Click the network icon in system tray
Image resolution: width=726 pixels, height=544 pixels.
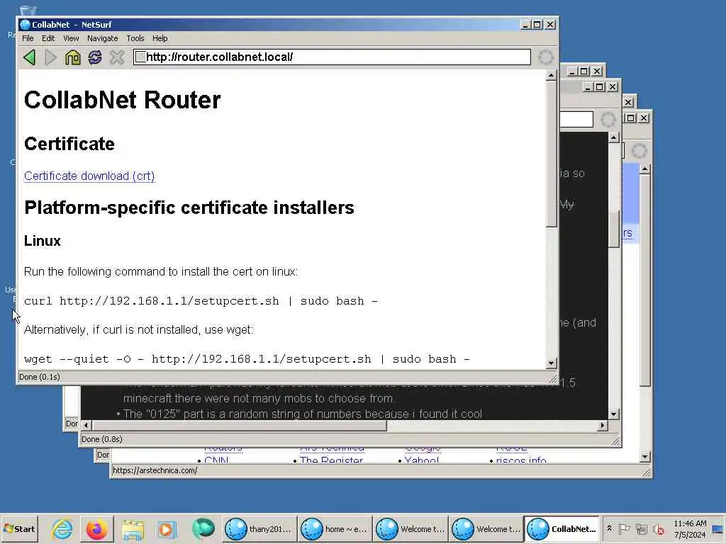pos(642,528)
